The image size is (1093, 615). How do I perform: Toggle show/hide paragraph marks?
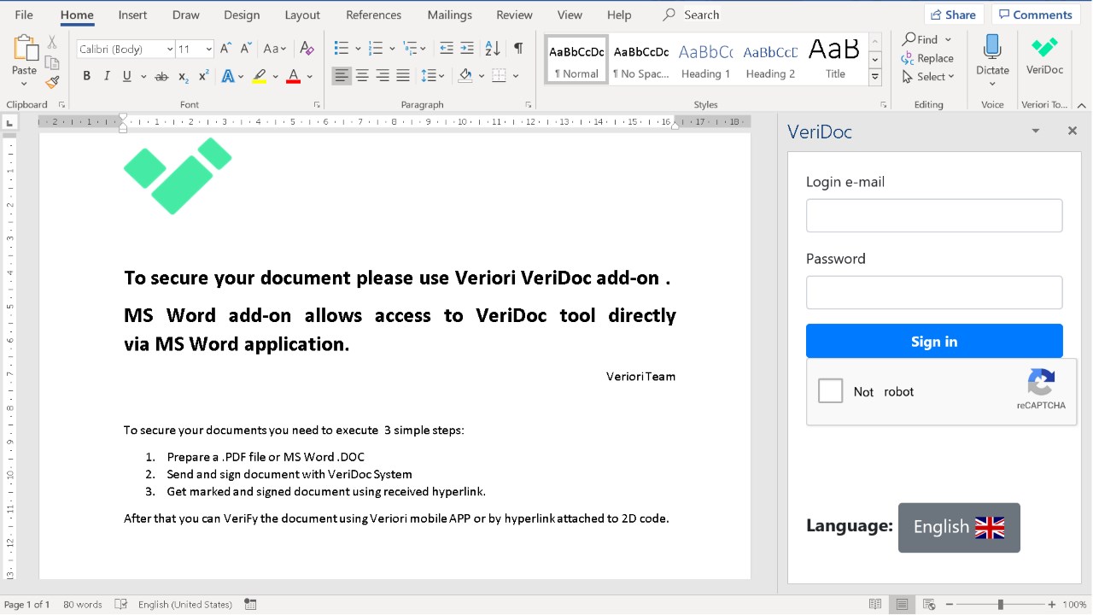click(518, 49)
